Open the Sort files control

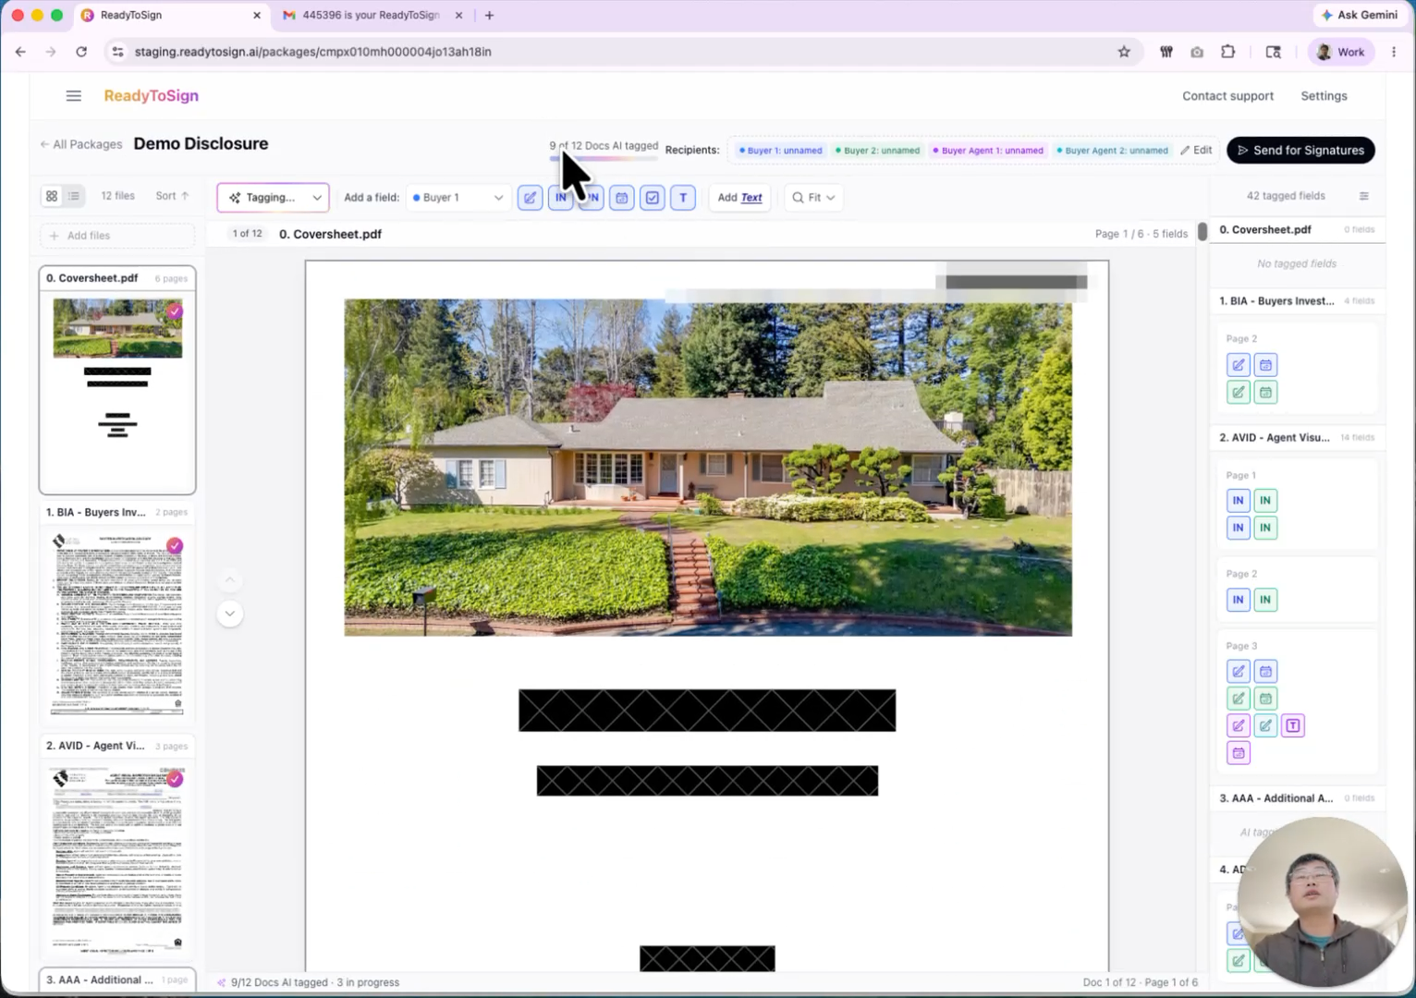click(x=172, y=196)
